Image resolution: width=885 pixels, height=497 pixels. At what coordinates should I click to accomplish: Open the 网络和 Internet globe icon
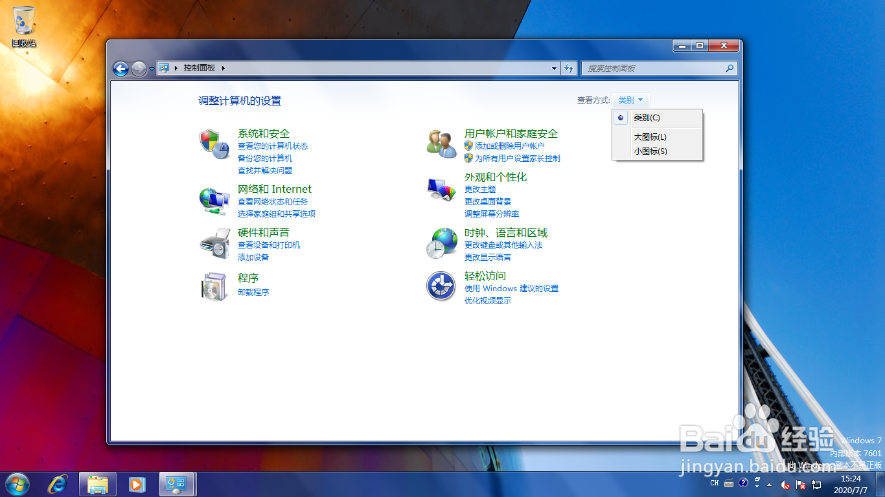[x=214, y=201]
